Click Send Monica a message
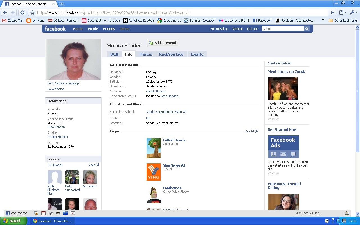This screenshot has width=360, height=225. (x=63, y=83)
